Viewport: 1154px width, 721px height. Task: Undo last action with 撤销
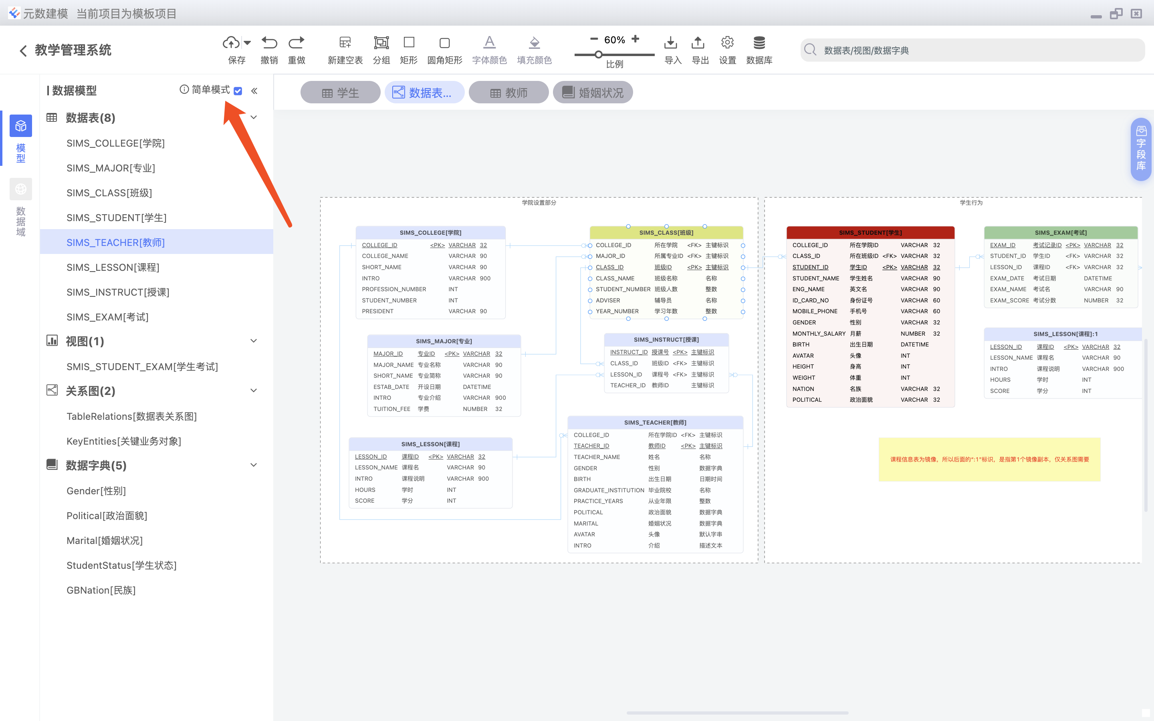[x=269, y=50]
